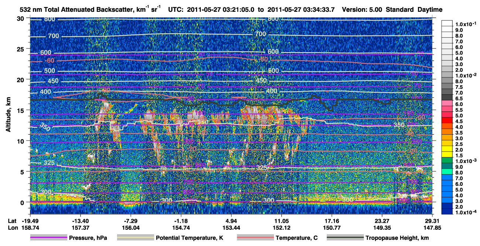Click the latitude value '-19.49'
Screen dimensions: 480x246
pos(30,221)
